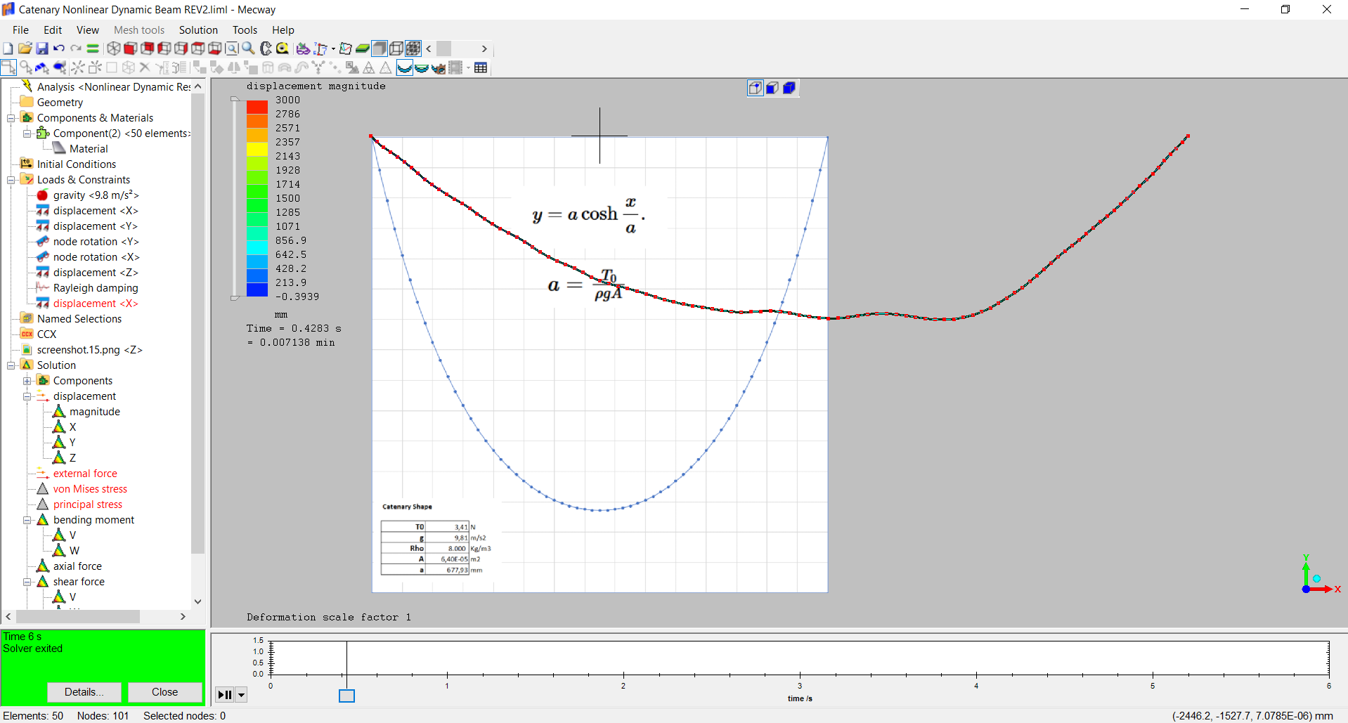Collapse Components & Materials tree node
Viewport: 1348px width, 723px height.
coord(11,118)
